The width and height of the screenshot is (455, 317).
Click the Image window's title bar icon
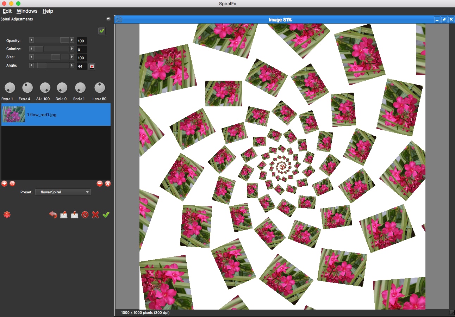(119, 20)
